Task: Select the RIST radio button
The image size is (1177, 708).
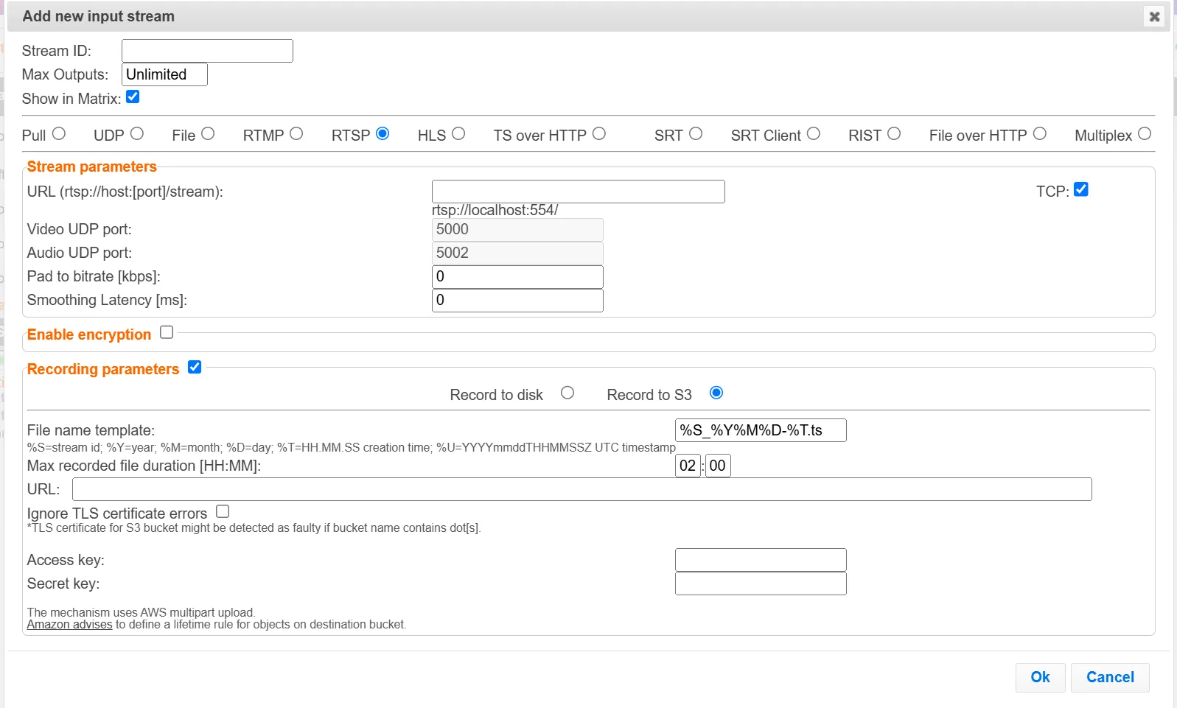Action: click(894, 133)
